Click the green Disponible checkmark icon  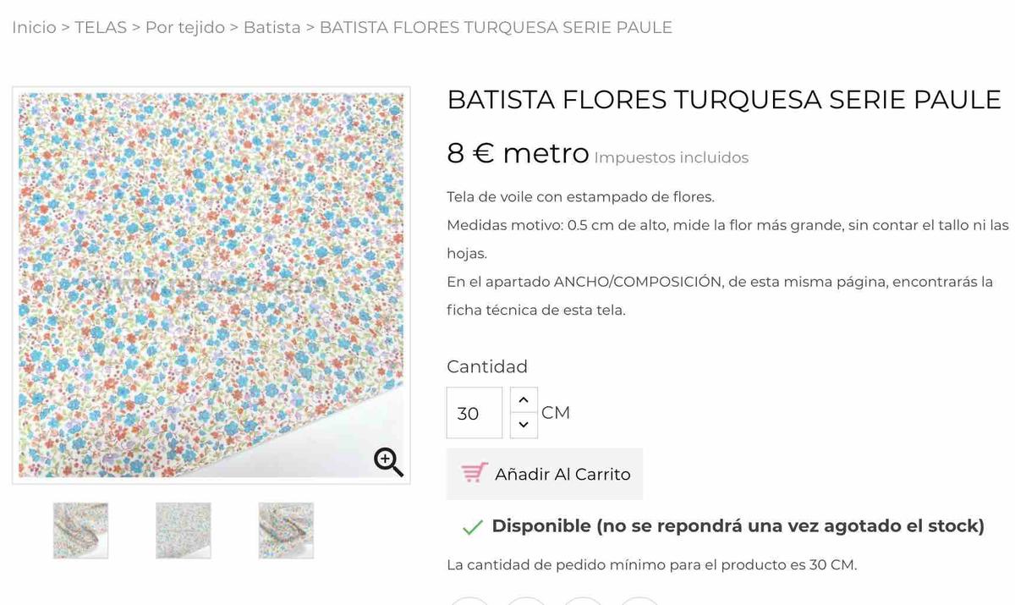[473, 527]
